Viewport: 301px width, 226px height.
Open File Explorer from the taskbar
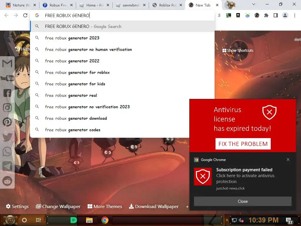(x=89, y=220)
